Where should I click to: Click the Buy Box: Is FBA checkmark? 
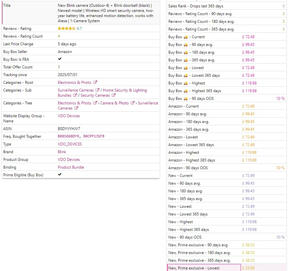pyautogui.click(x=60, y=59)
